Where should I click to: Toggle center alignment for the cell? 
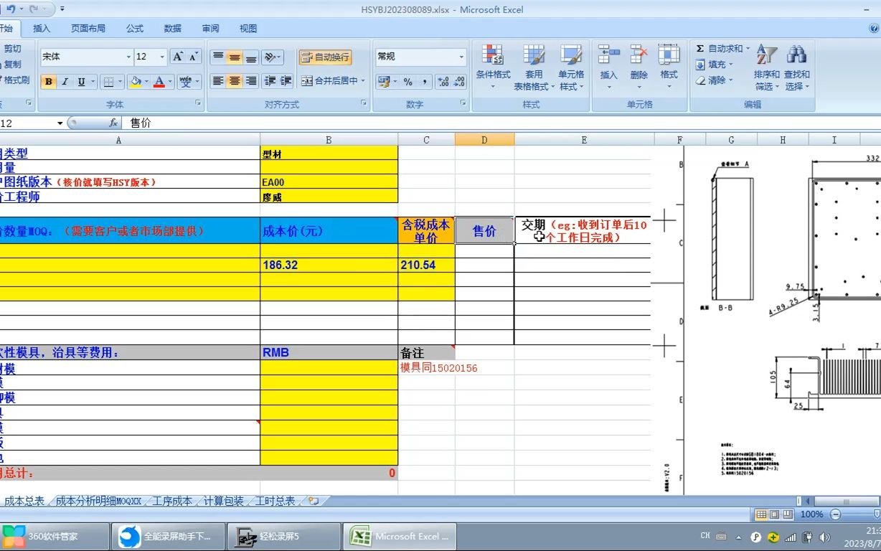coord(234,81)
